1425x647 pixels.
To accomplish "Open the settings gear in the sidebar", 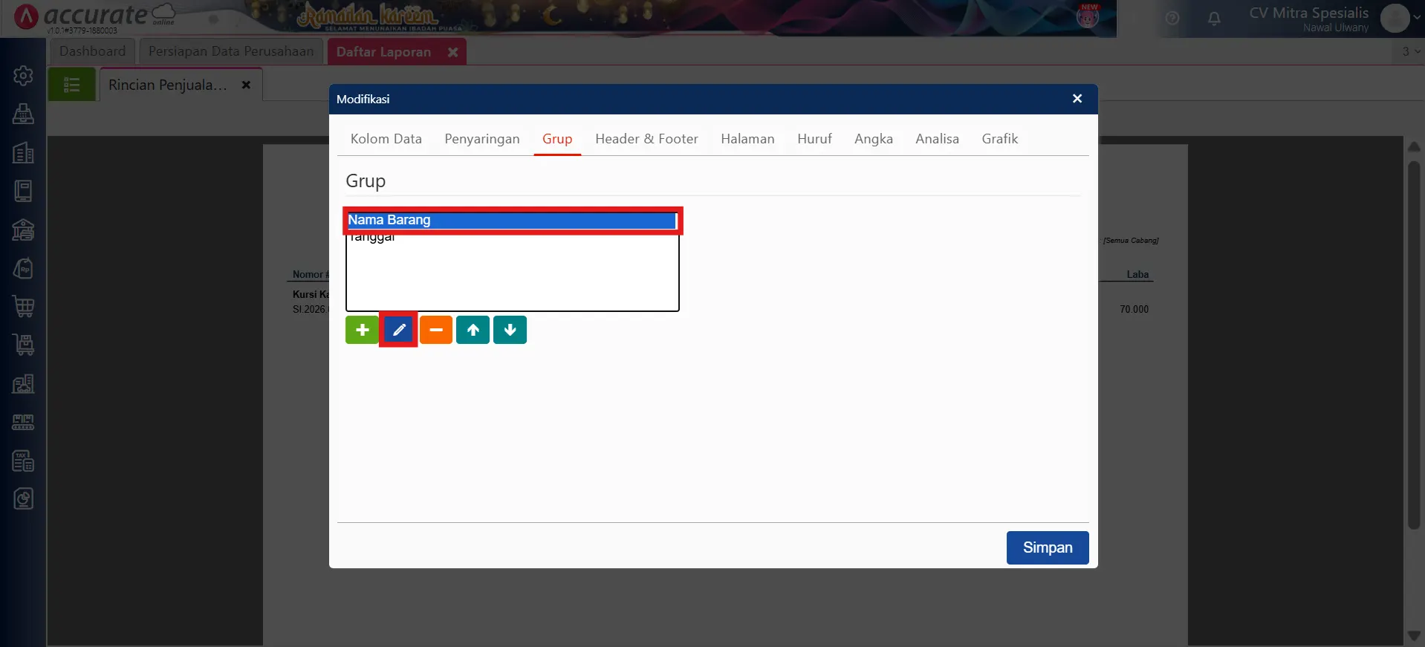I will [x=23, y=76].
